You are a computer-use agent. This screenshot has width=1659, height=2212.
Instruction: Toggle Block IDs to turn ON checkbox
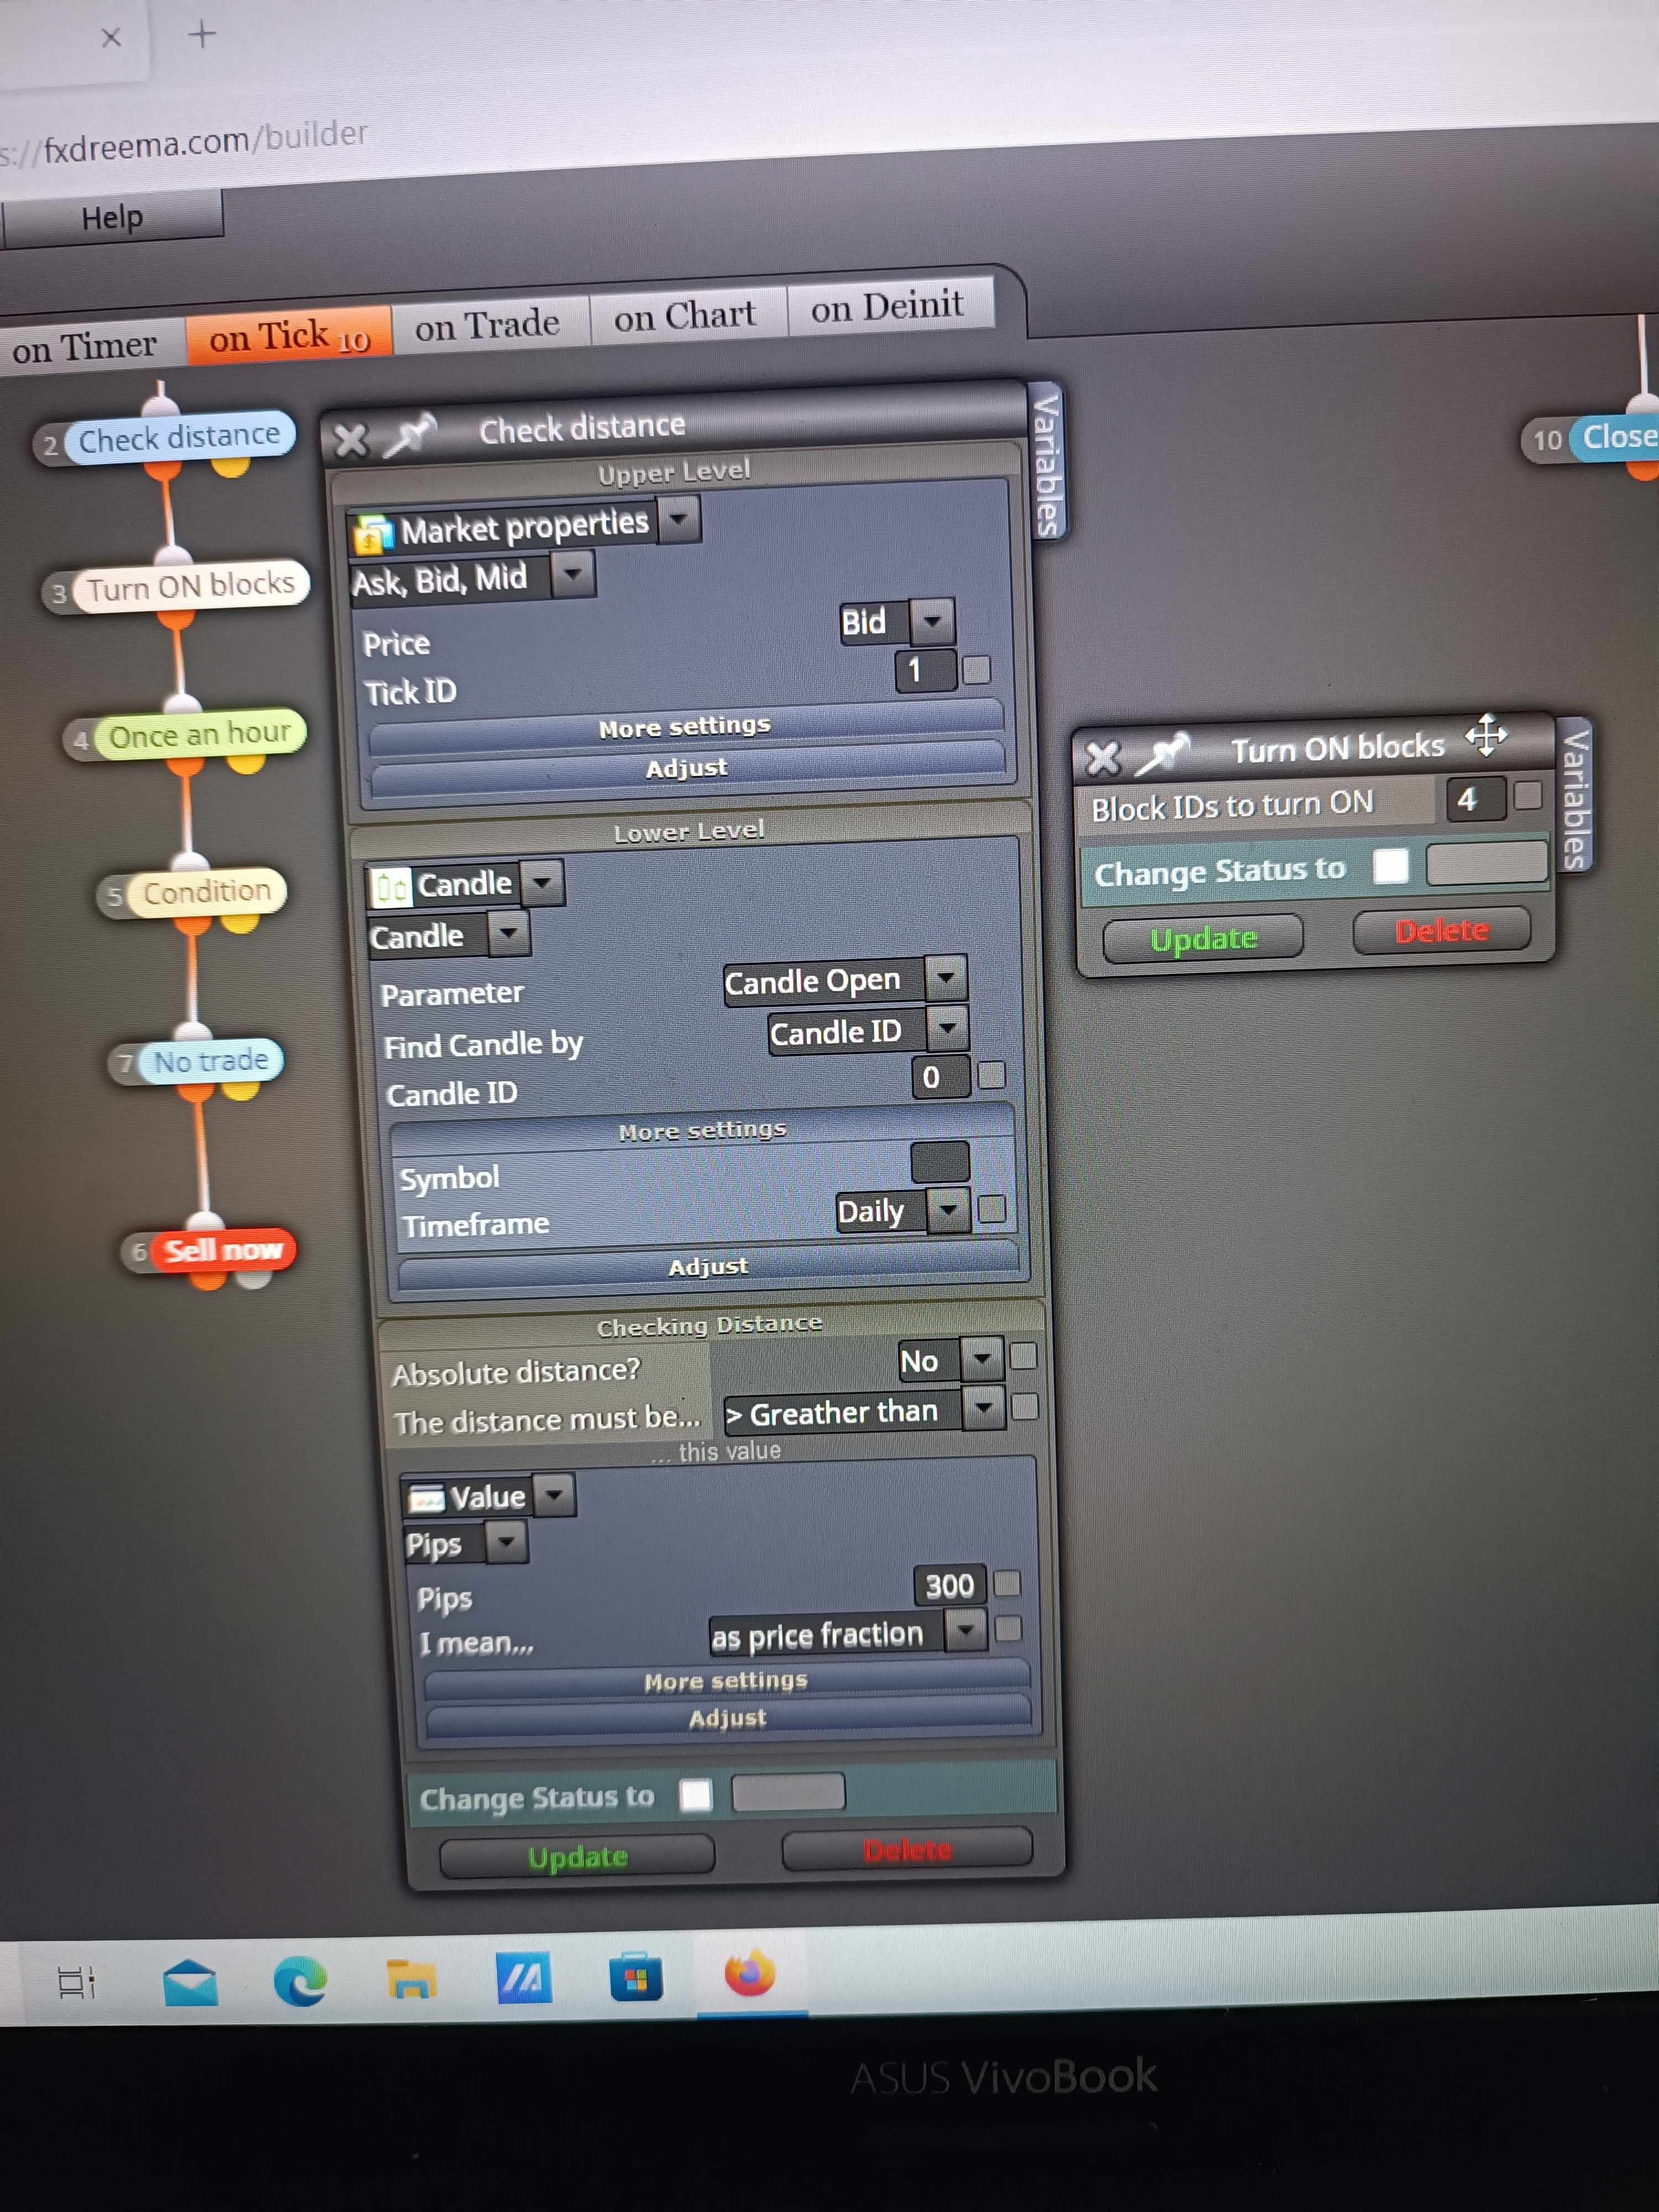[x=1527, y=796]
